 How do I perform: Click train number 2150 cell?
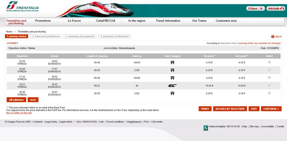(137, 70)
